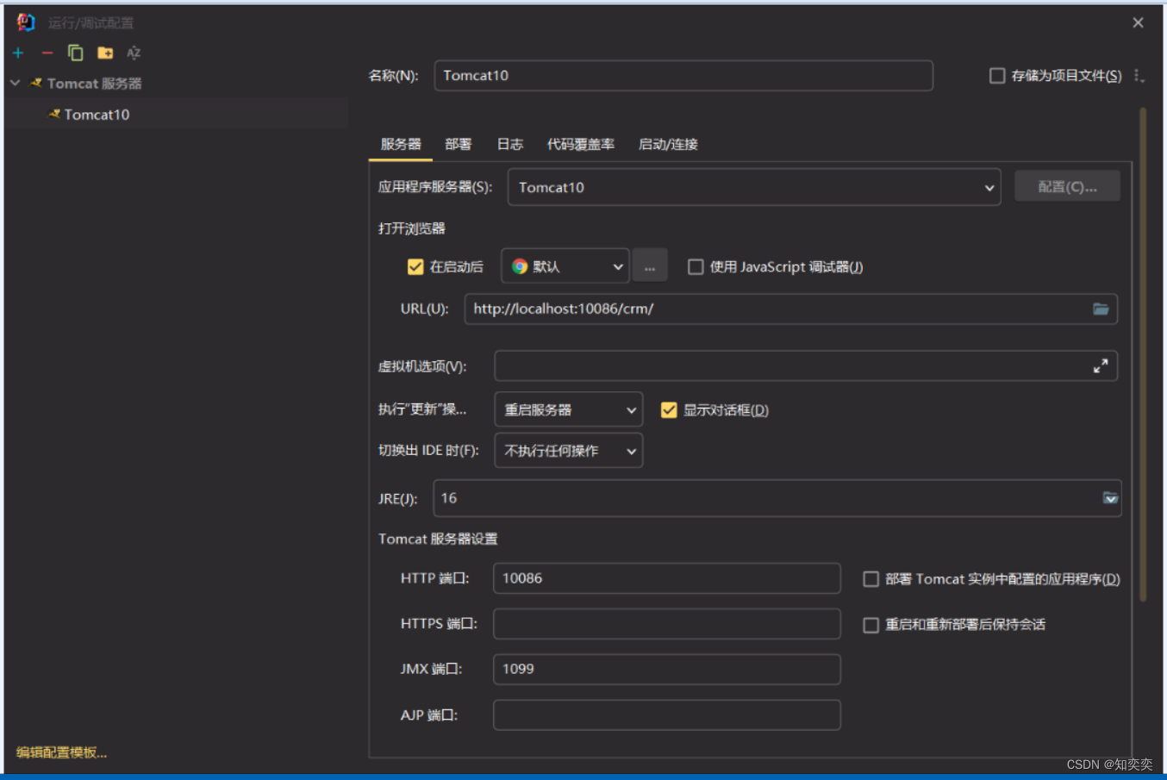This screenshot has height=780, width=1167.
Task: Click the HTTP port field with 10086
Action: [x=666, y=578]
